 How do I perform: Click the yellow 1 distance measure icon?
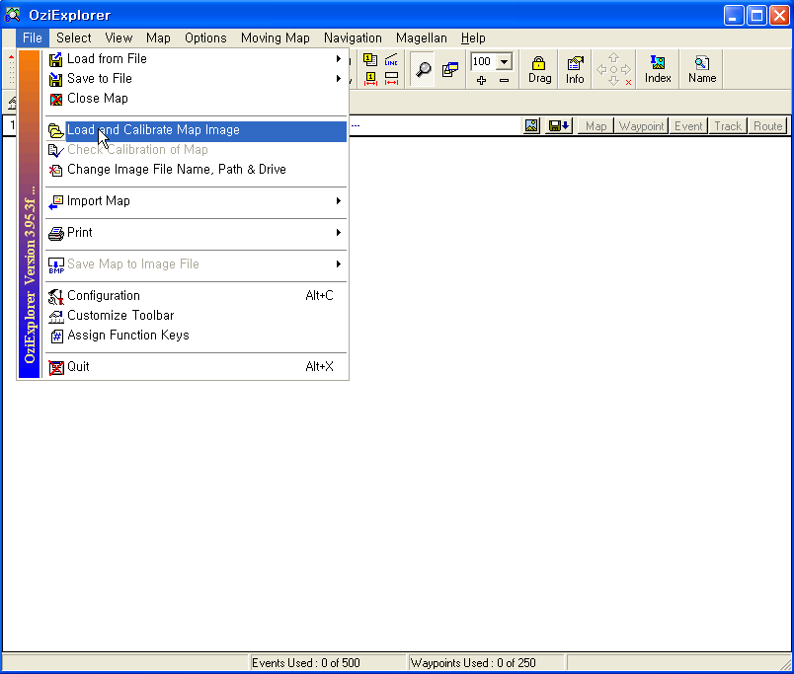pos(370,78)
